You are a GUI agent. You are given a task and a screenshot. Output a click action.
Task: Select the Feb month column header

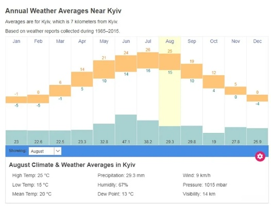coord(38,41)
